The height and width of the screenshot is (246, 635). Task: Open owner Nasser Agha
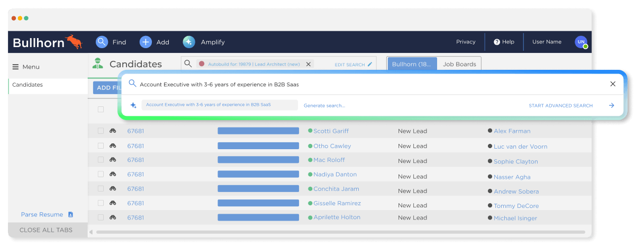click(512, 177)
